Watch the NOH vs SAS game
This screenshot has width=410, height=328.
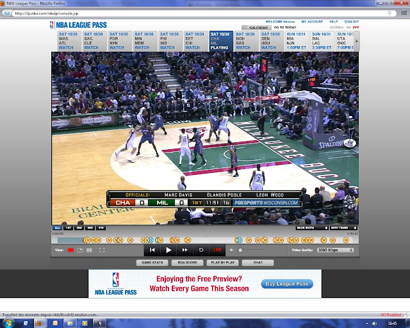coord(246,41)
